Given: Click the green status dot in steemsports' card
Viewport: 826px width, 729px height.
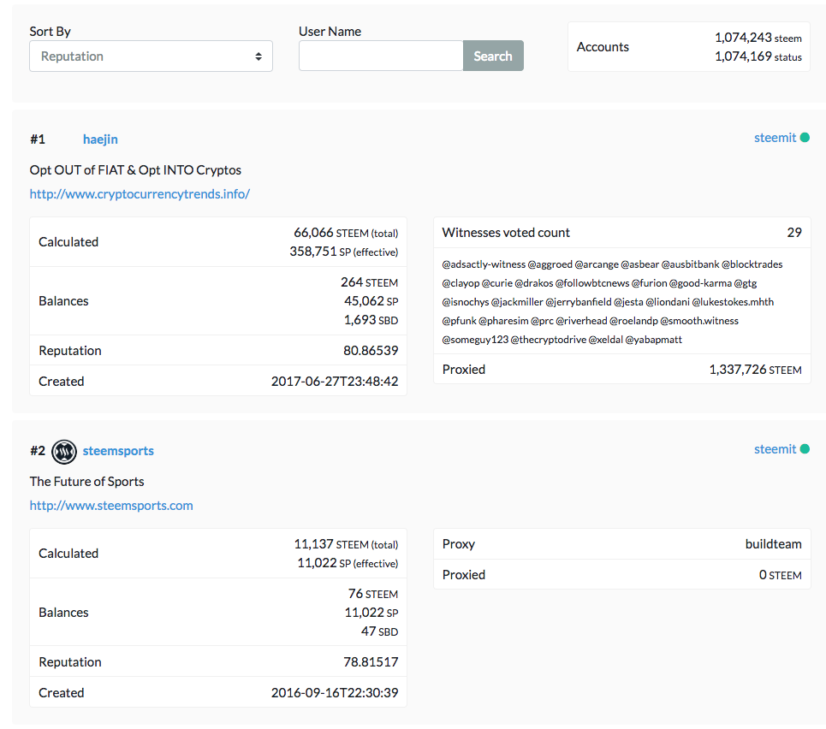Looking at the screenshot, I should pos(805,449).
